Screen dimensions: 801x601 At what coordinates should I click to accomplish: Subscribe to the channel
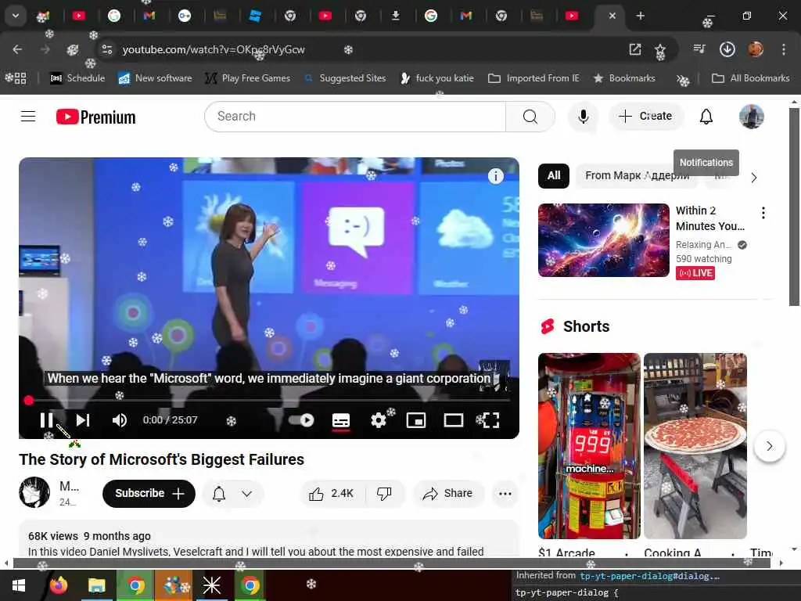(149, 494)
